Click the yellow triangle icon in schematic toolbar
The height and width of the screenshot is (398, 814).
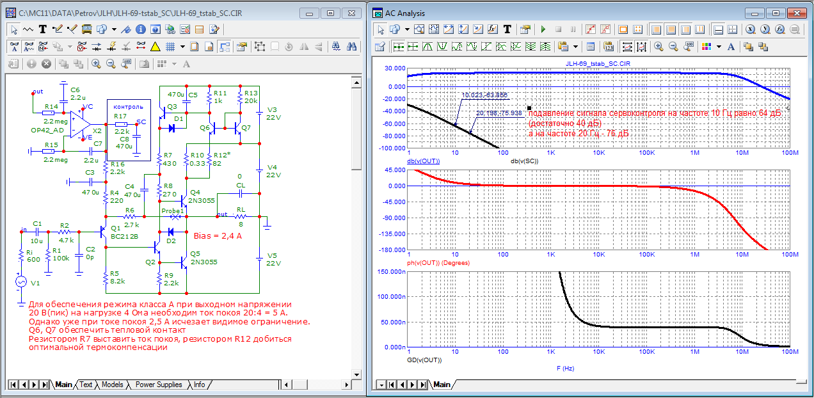tap(155, 46)
